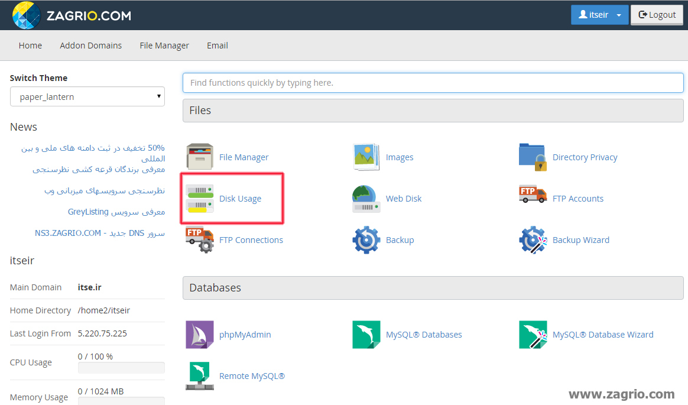Click the 0 / 1024 MB memory value
Image resolution: width=688 pixels, height=405 pixels.
click(x=100, y=391)
